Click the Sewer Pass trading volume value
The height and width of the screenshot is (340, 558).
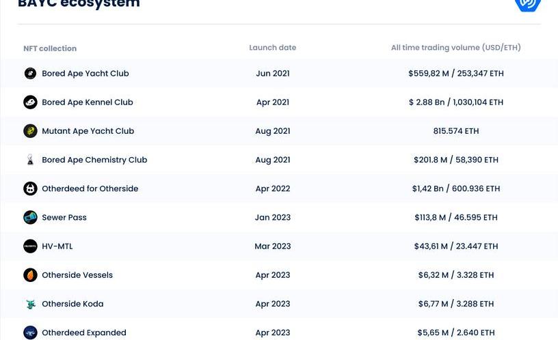[455, 217]
